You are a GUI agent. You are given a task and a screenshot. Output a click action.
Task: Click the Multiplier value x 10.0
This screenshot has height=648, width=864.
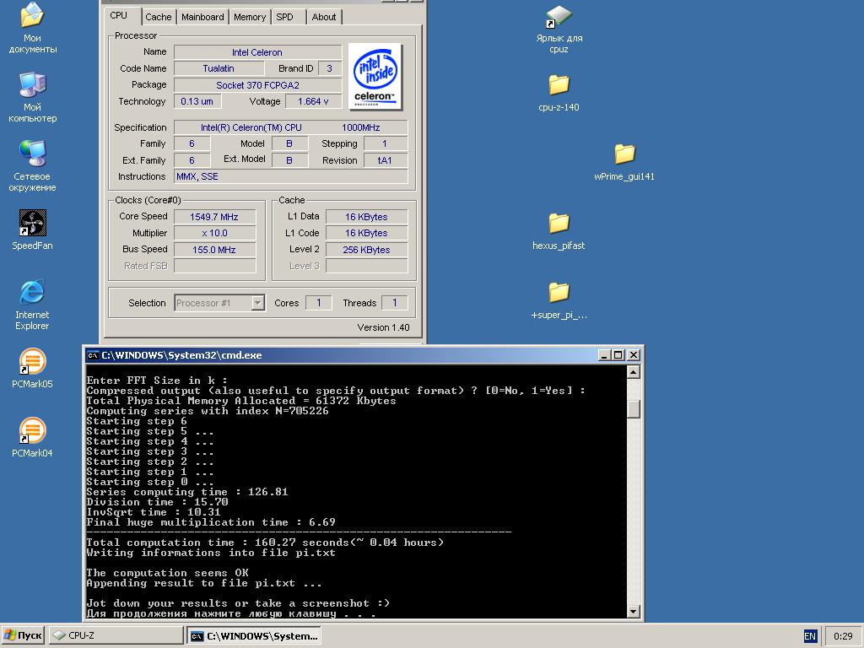coord(214,233)
